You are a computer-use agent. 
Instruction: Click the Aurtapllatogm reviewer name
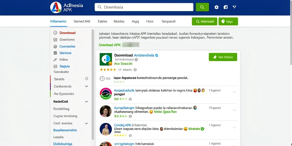[124, 108]
